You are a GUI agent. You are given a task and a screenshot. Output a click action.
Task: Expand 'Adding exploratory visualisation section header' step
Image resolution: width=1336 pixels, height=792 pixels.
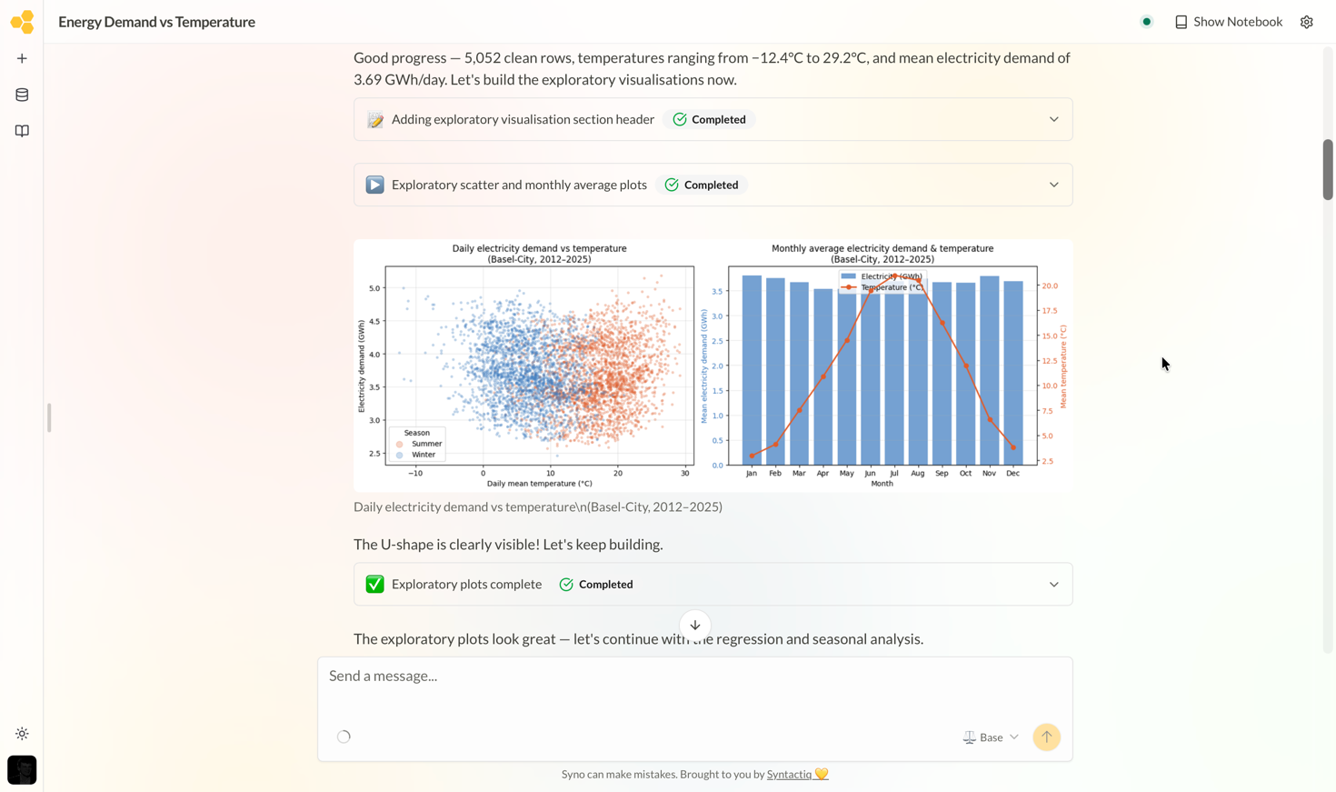pyautogui.click(x=713, y=119)
